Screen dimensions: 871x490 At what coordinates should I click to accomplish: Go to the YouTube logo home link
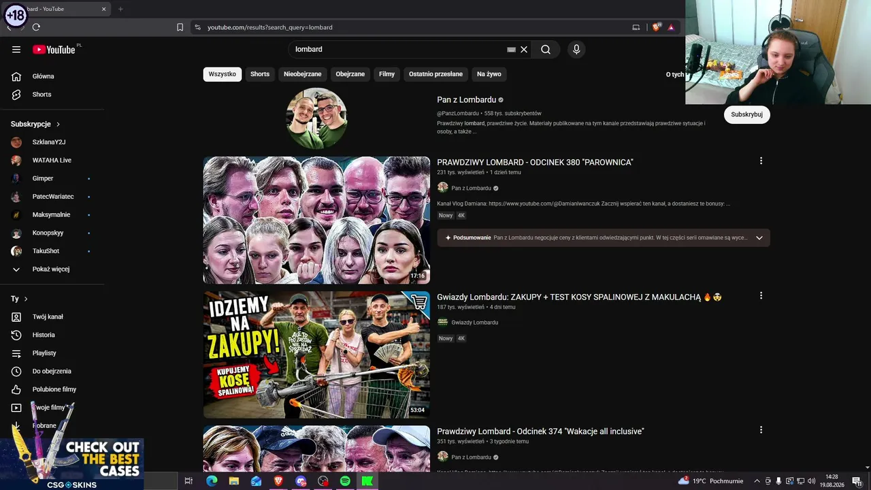[54, 49]
